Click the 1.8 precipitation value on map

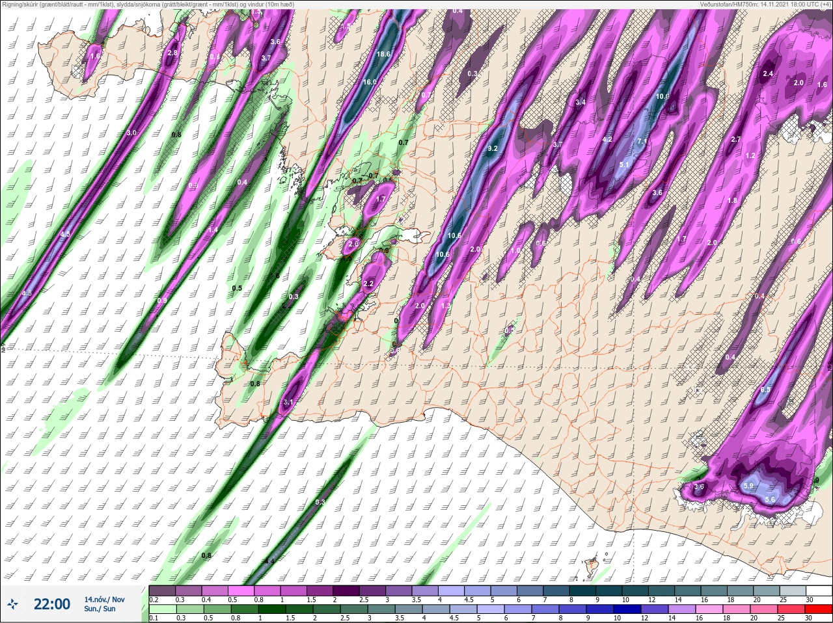pos(733,201)
